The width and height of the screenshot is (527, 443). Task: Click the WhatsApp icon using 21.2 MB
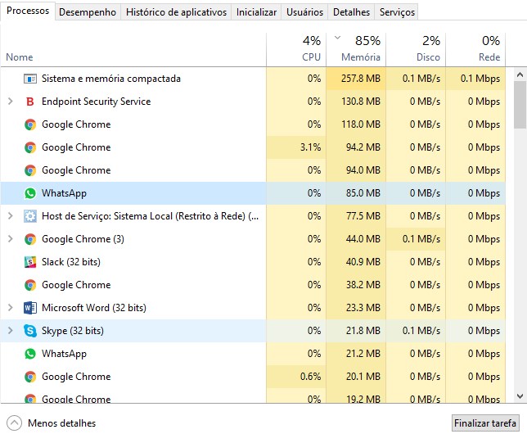point(30,354)
